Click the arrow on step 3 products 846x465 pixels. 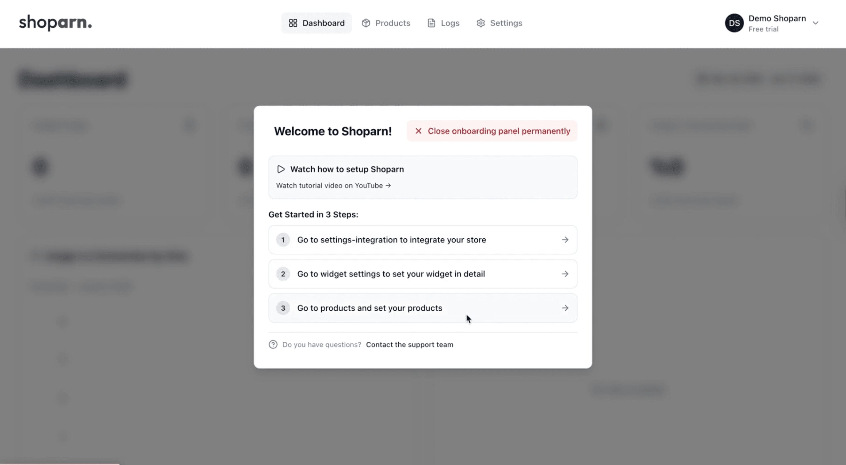point(565,308)
